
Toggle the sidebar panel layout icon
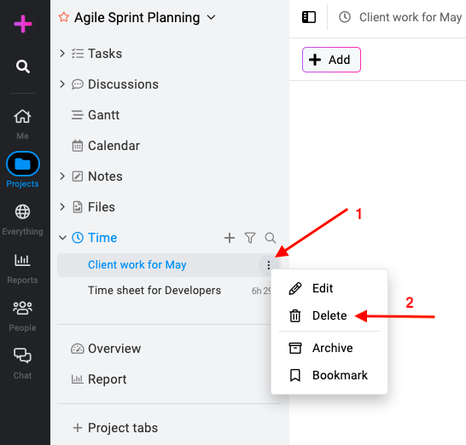pos(309,17)
